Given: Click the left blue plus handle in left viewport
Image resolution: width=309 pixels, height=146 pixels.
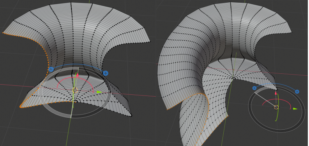Looking at the screenshot, I should coord(51,69).
